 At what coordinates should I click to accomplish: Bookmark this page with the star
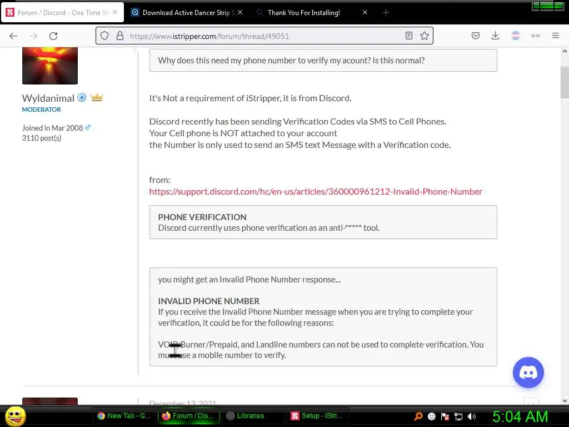click(424, 36)
